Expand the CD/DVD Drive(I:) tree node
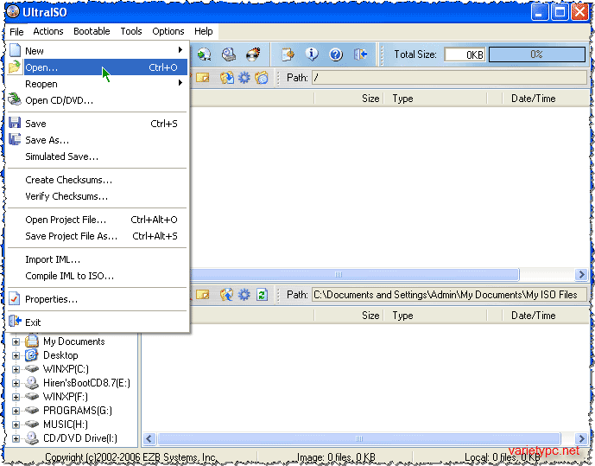Screen dimensions: 595x466 coord(16,438)
